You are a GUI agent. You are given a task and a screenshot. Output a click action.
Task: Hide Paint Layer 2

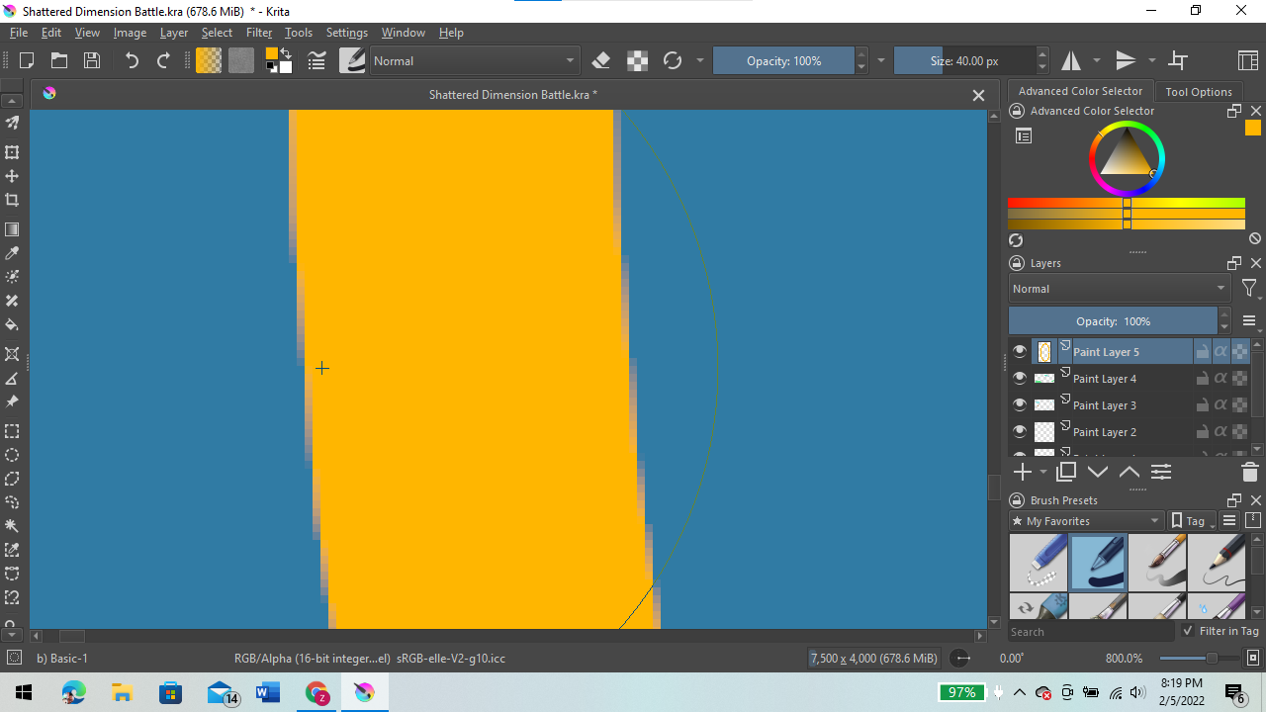pyautogui.click(x=1020, y=431)
